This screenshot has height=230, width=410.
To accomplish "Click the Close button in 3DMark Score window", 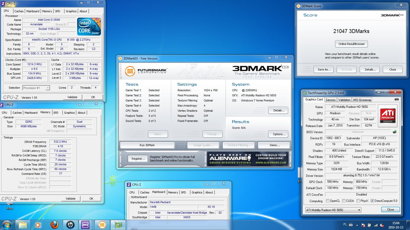I will pyautogui.click(x=392, y=70).
